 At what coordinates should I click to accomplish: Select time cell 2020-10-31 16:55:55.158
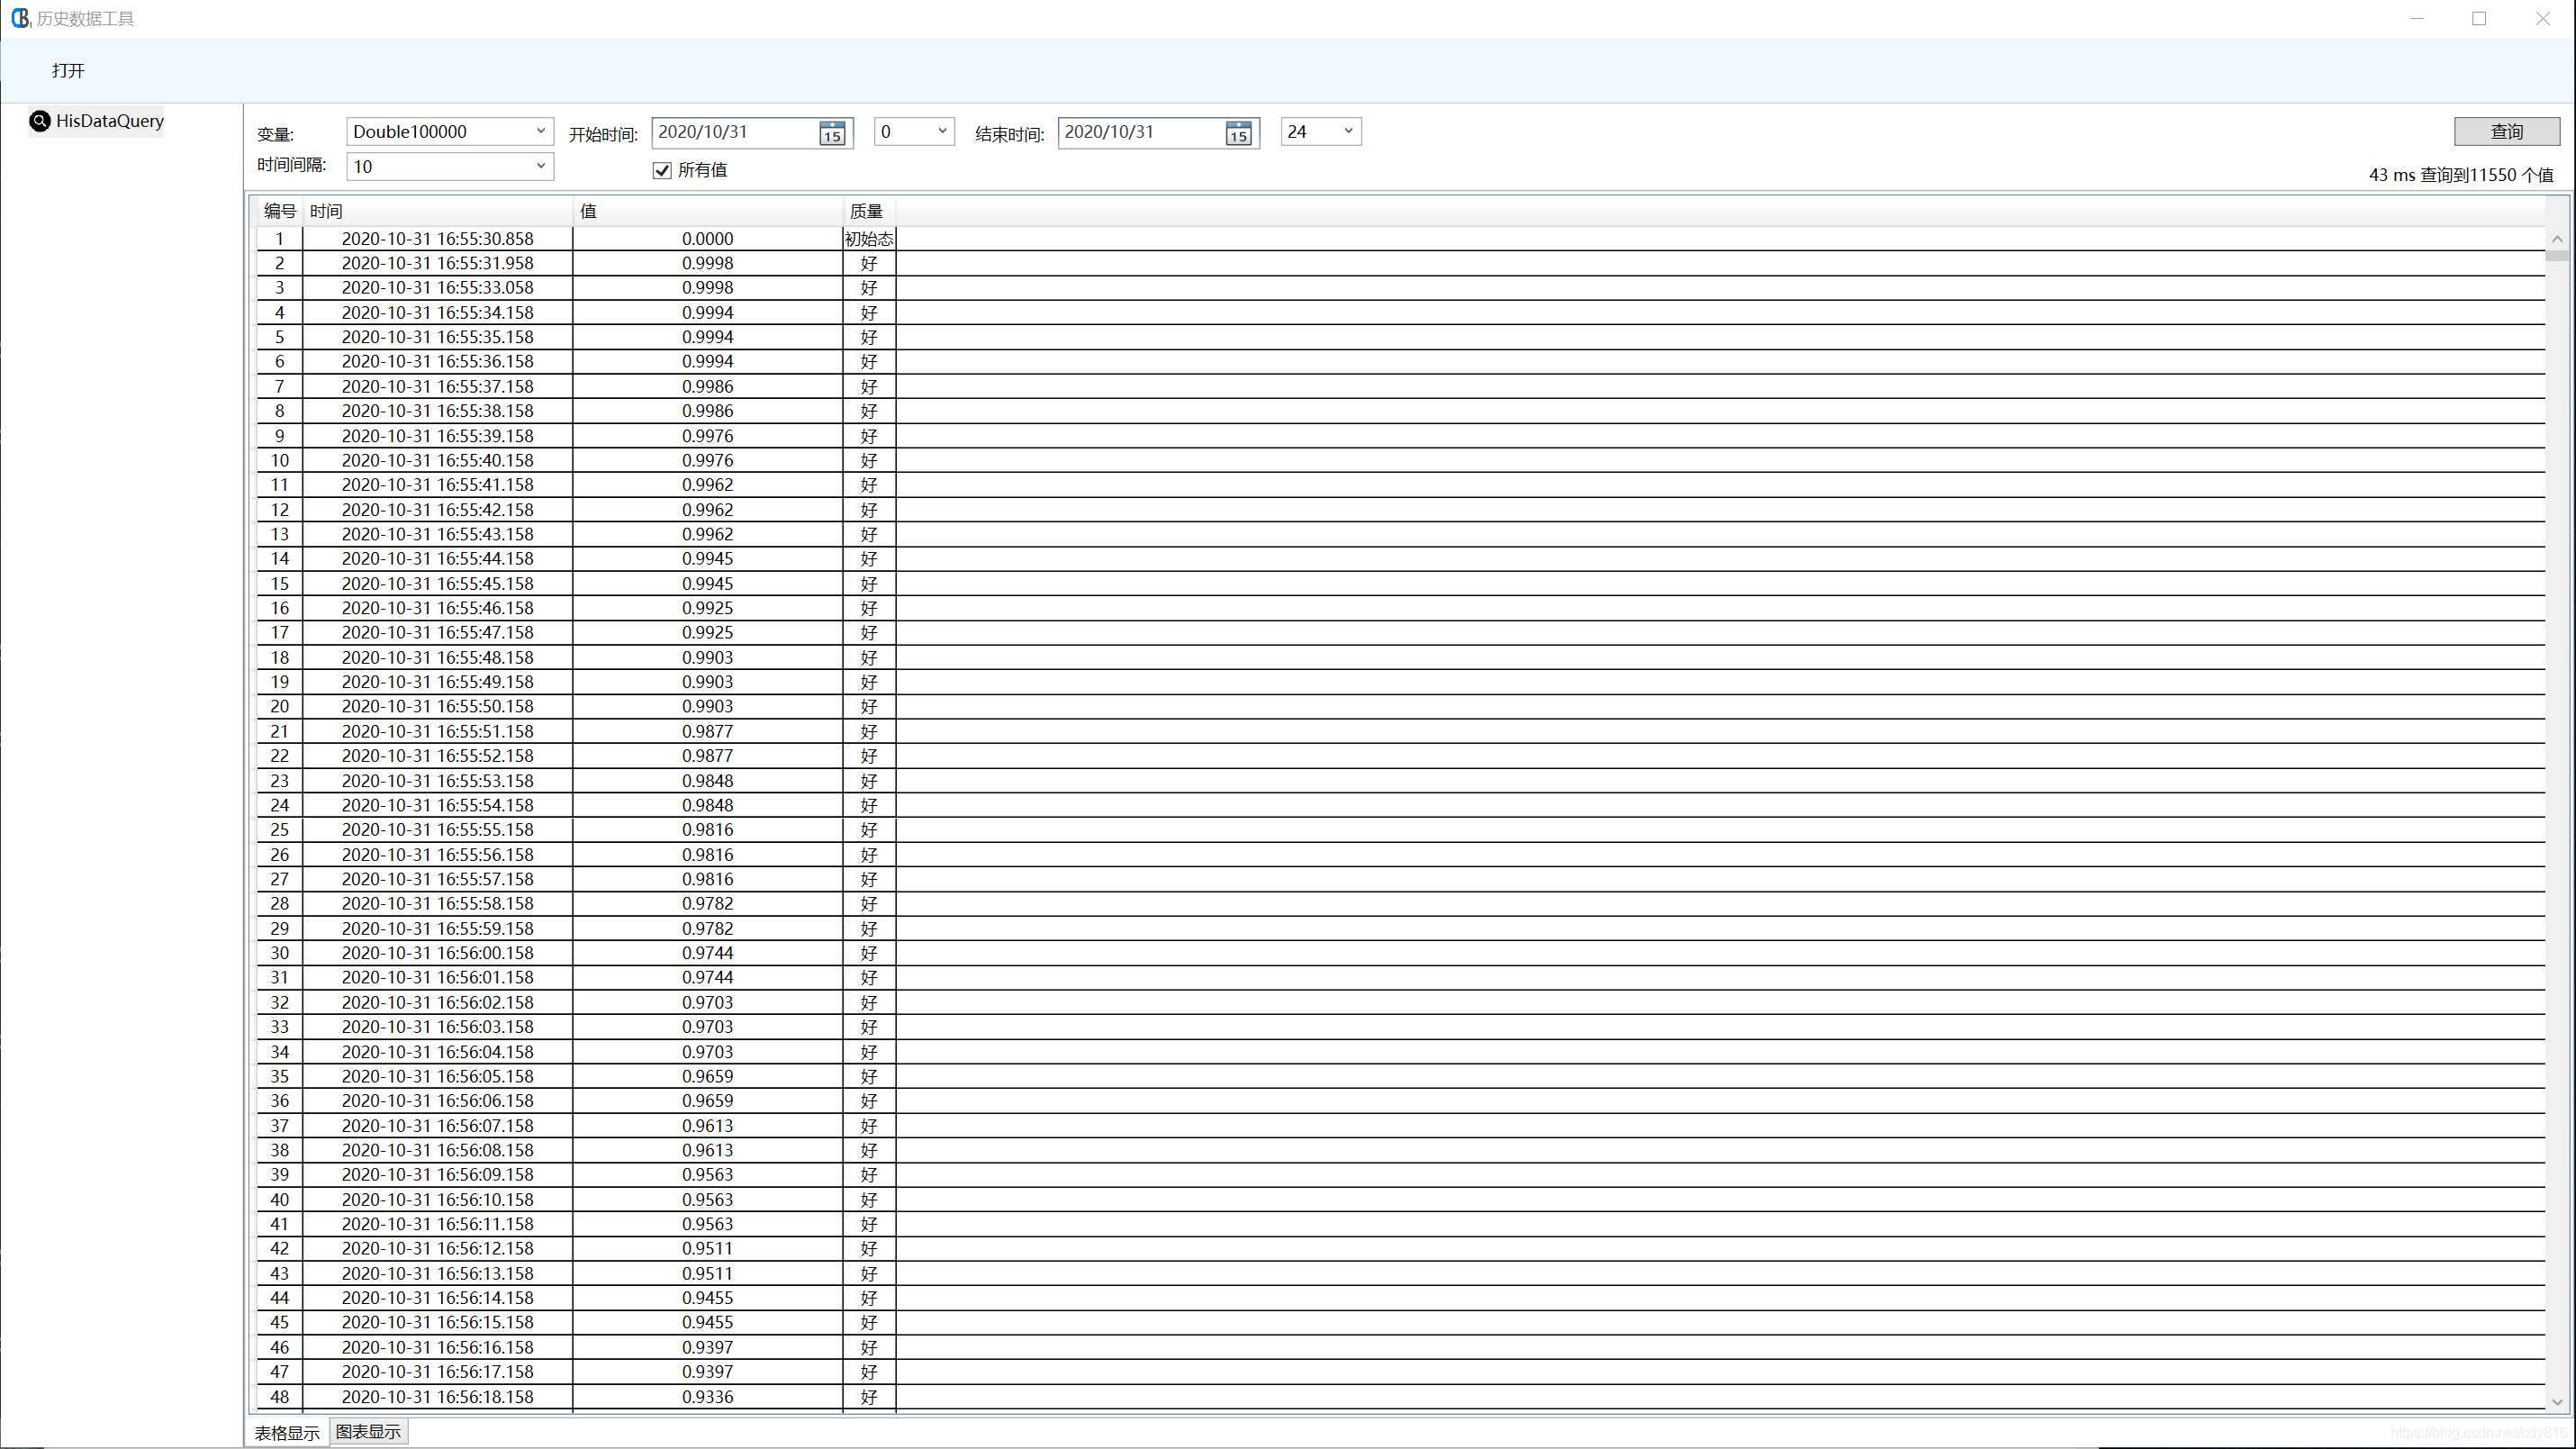438,830
